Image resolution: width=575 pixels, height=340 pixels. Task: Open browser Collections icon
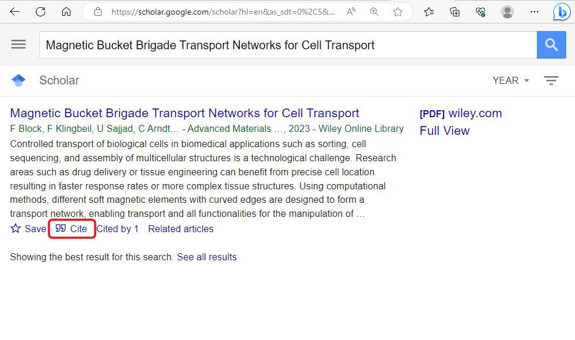click(455, 12)
